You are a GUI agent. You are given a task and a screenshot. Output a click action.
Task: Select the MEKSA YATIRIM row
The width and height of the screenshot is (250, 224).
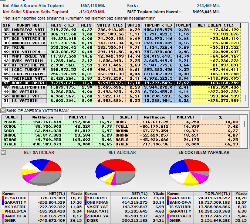pos(121,34)
